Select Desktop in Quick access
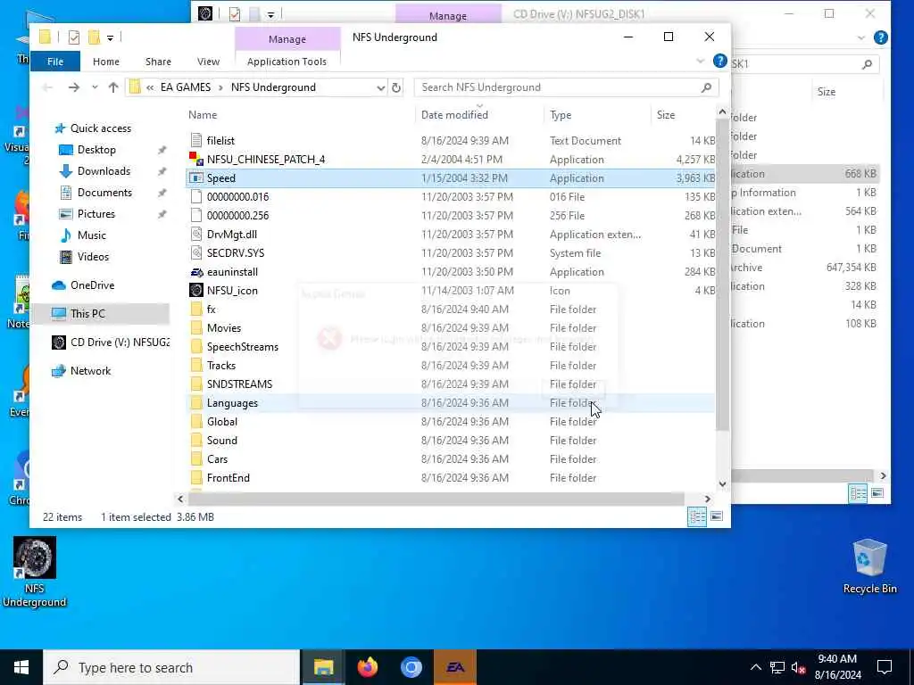Image resolution: width=914 pixels, height=685 pixels. (96, 150)
